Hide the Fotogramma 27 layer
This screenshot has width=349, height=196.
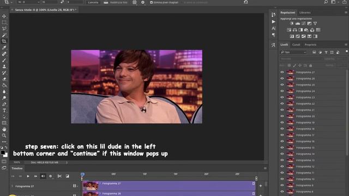click(x=282, y=72)
